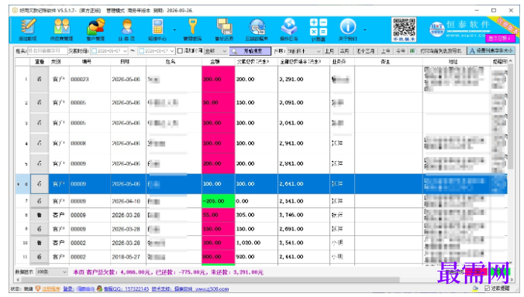524x297 pixels.
Task: Click the 上月 quick filter button
Action: [329, 51]
